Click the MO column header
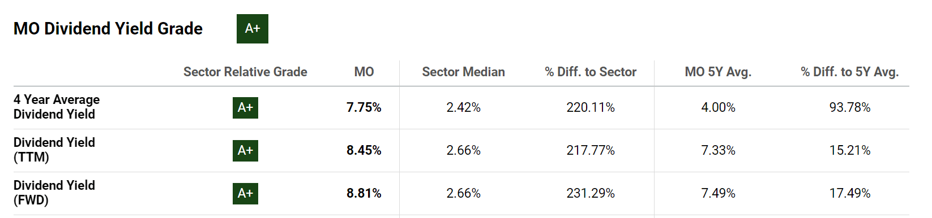Screen dimensions: 932x218 364,72
